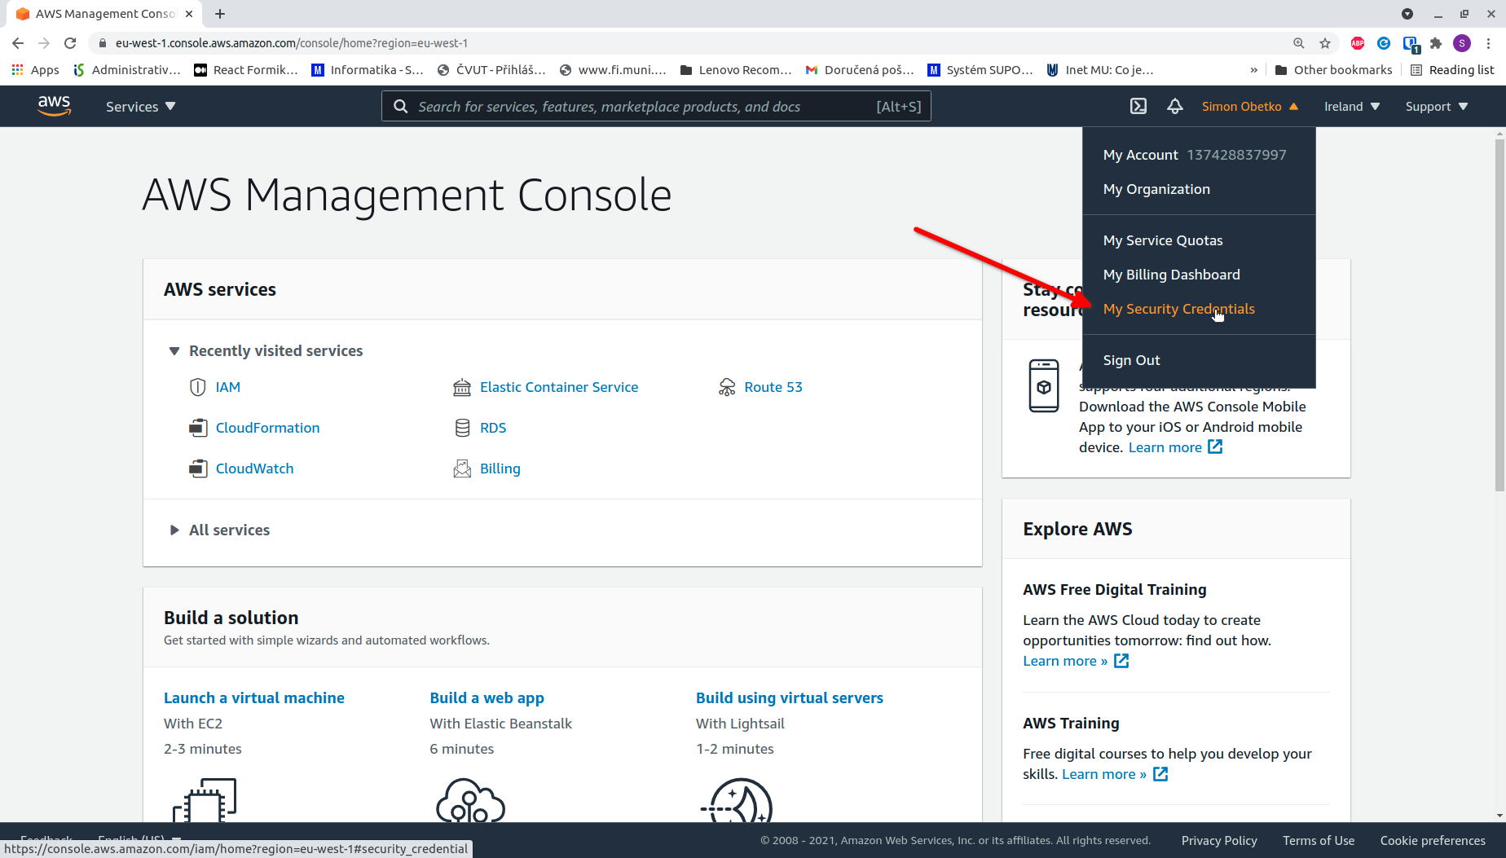Click the browser back arrow
1506x858 pixels.
click(18, 43)
